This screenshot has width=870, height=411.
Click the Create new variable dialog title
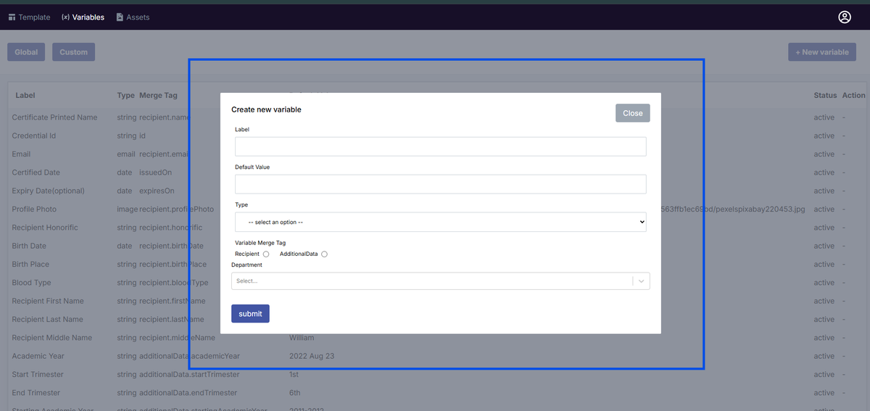[266, 109]
